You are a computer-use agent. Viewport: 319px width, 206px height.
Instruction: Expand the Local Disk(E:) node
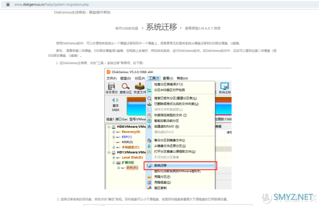click(114, 157)
